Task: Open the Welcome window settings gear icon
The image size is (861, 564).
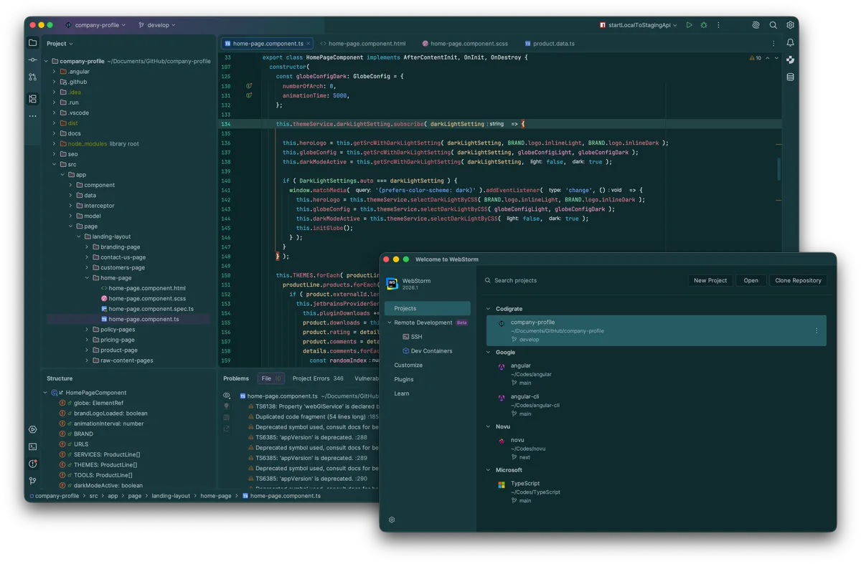Action: pyautogui.click(x=392, y=520)
